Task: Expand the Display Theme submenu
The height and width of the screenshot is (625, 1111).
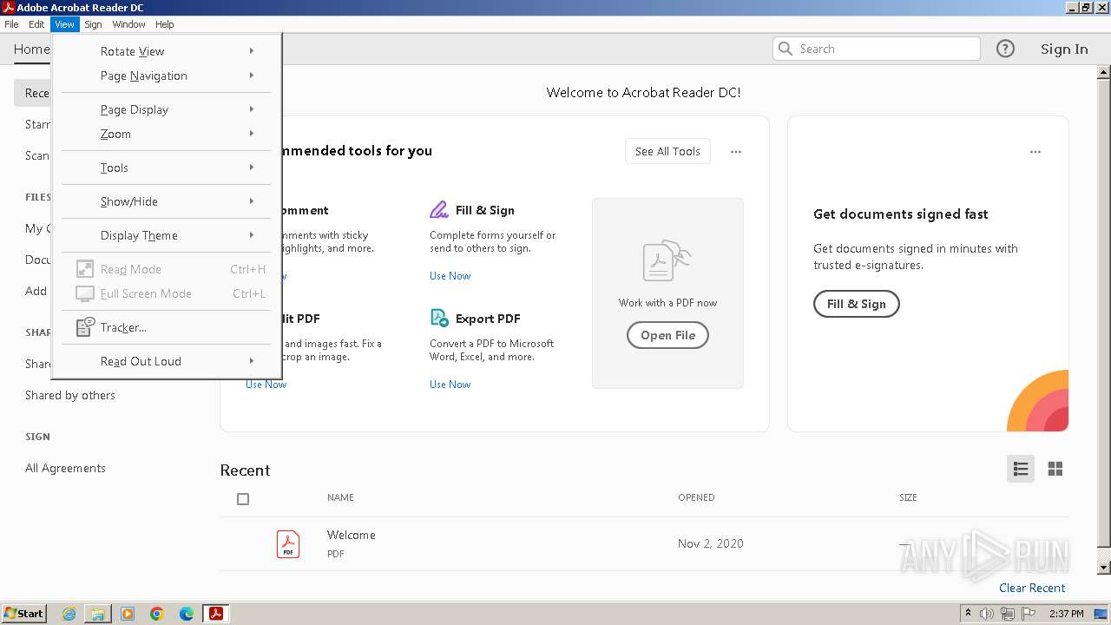Action: pyautogui.click(x=166, y=235)
